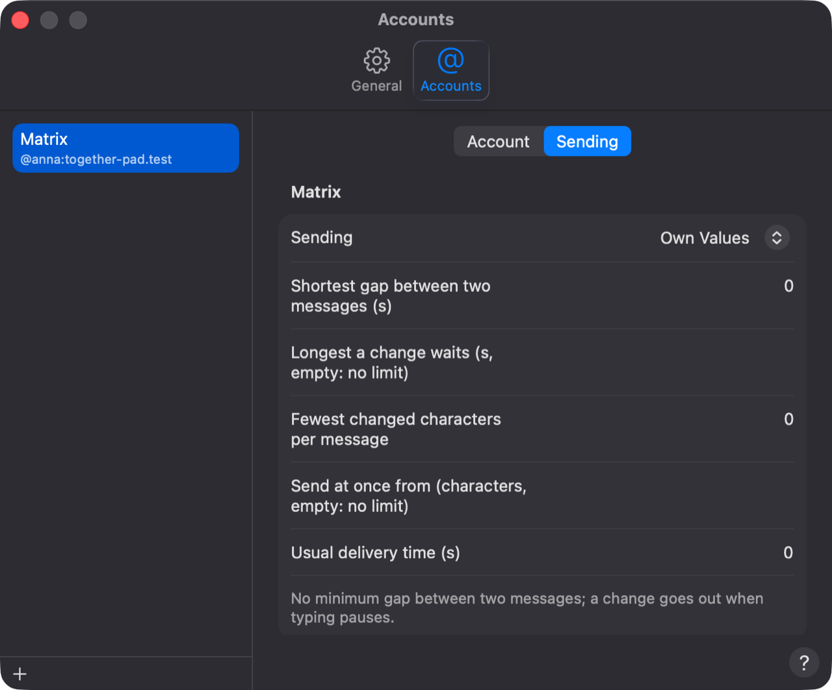Viewport: 832px width, 690px height.
Task: Click the 'Sending' row label
Action: tap(322, 238)
